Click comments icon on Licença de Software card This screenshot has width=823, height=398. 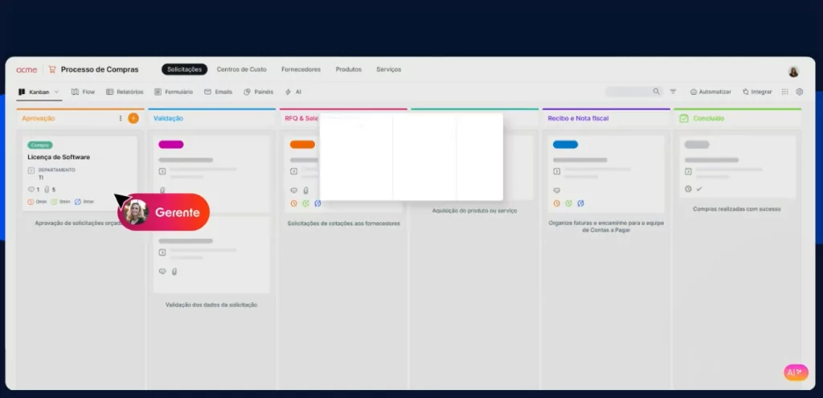[x=31, y=190]
